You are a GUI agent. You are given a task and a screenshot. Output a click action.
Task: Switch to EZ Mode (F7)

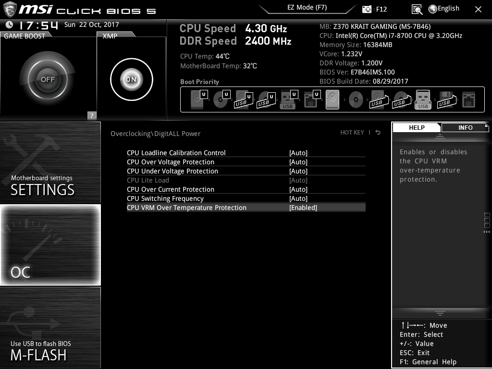click(x=307, y=8)
